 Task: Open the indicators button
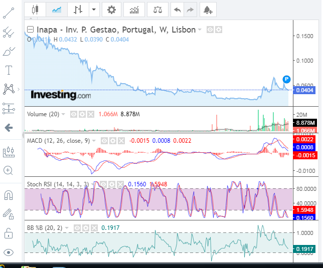[134, 10]
